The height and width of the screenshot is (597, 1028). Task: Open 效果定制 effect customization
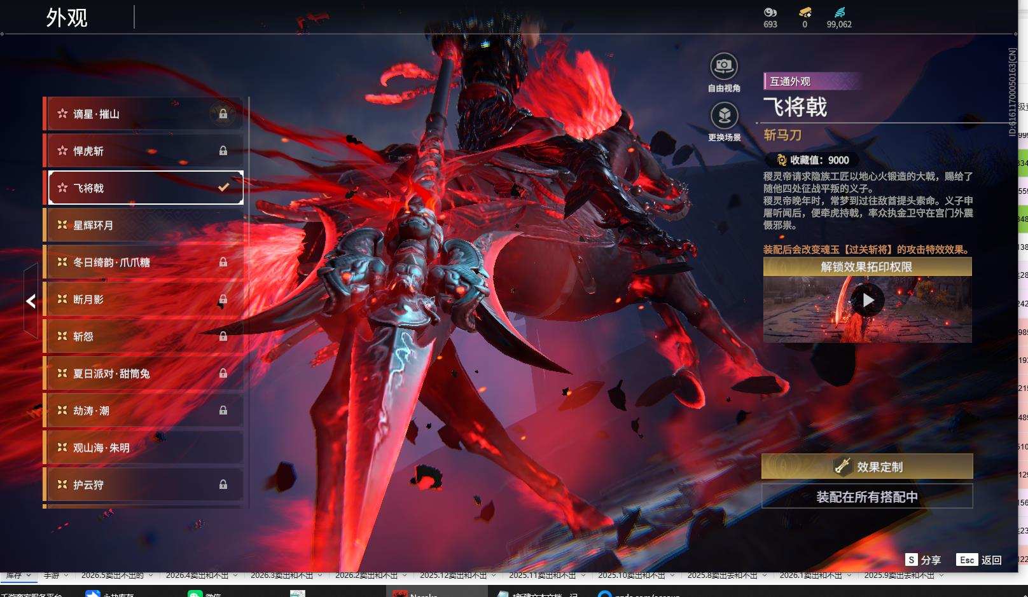(867, 467)
